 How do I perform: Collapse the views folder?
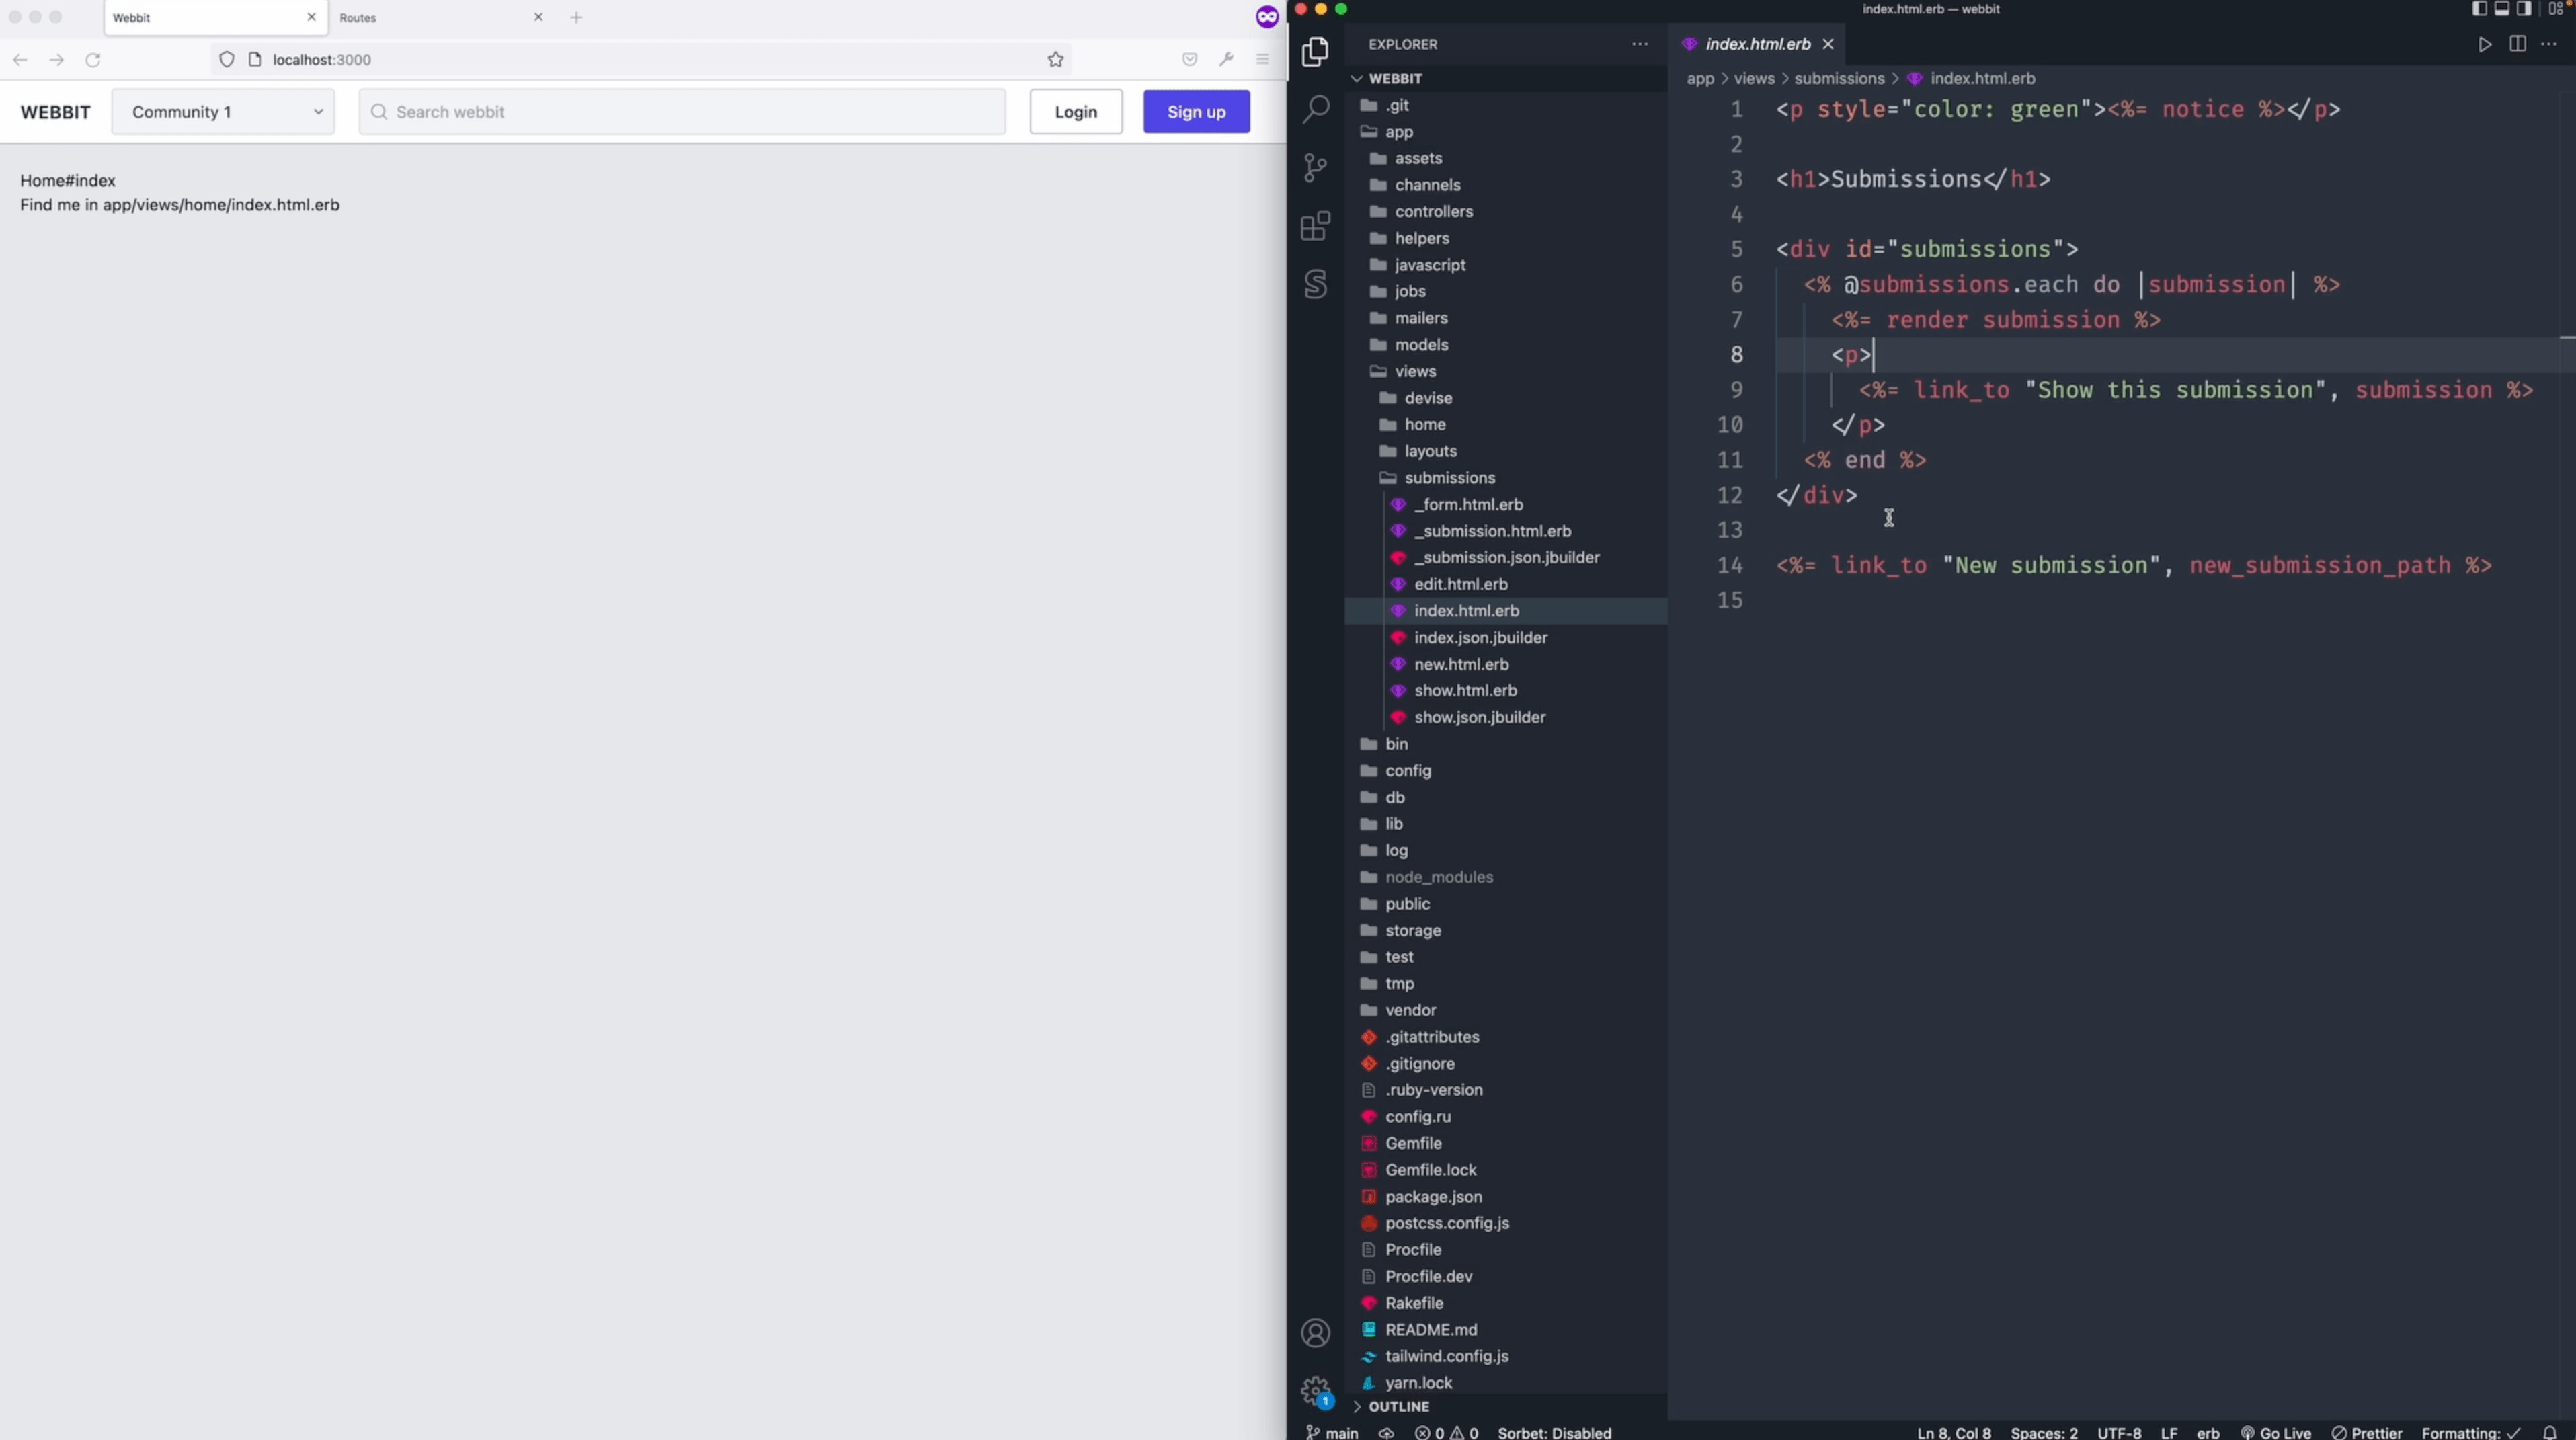click(x=1415, y=371)
